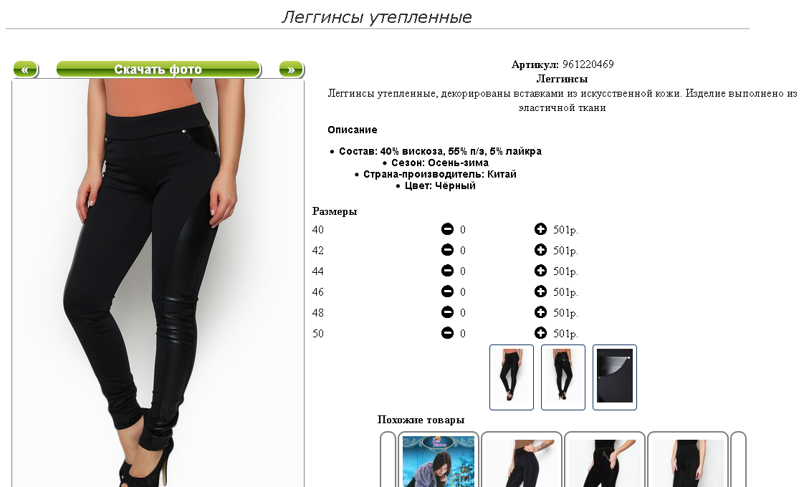Open the back-view leggings thumbnail
This screenshot has width=804, height=487.
pos(563,377)
